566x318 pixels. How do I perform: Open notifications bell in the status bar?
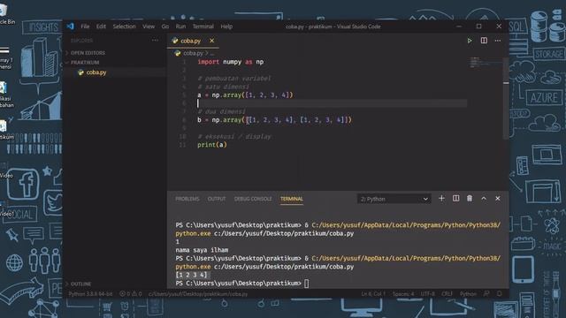pyautogui.click(x=500, y=294)
